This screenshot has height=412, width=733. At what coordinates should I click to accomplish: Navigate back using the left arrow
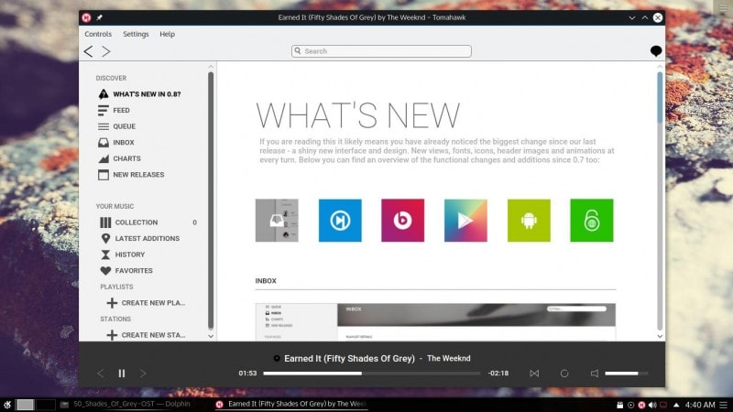click(89, 51)
